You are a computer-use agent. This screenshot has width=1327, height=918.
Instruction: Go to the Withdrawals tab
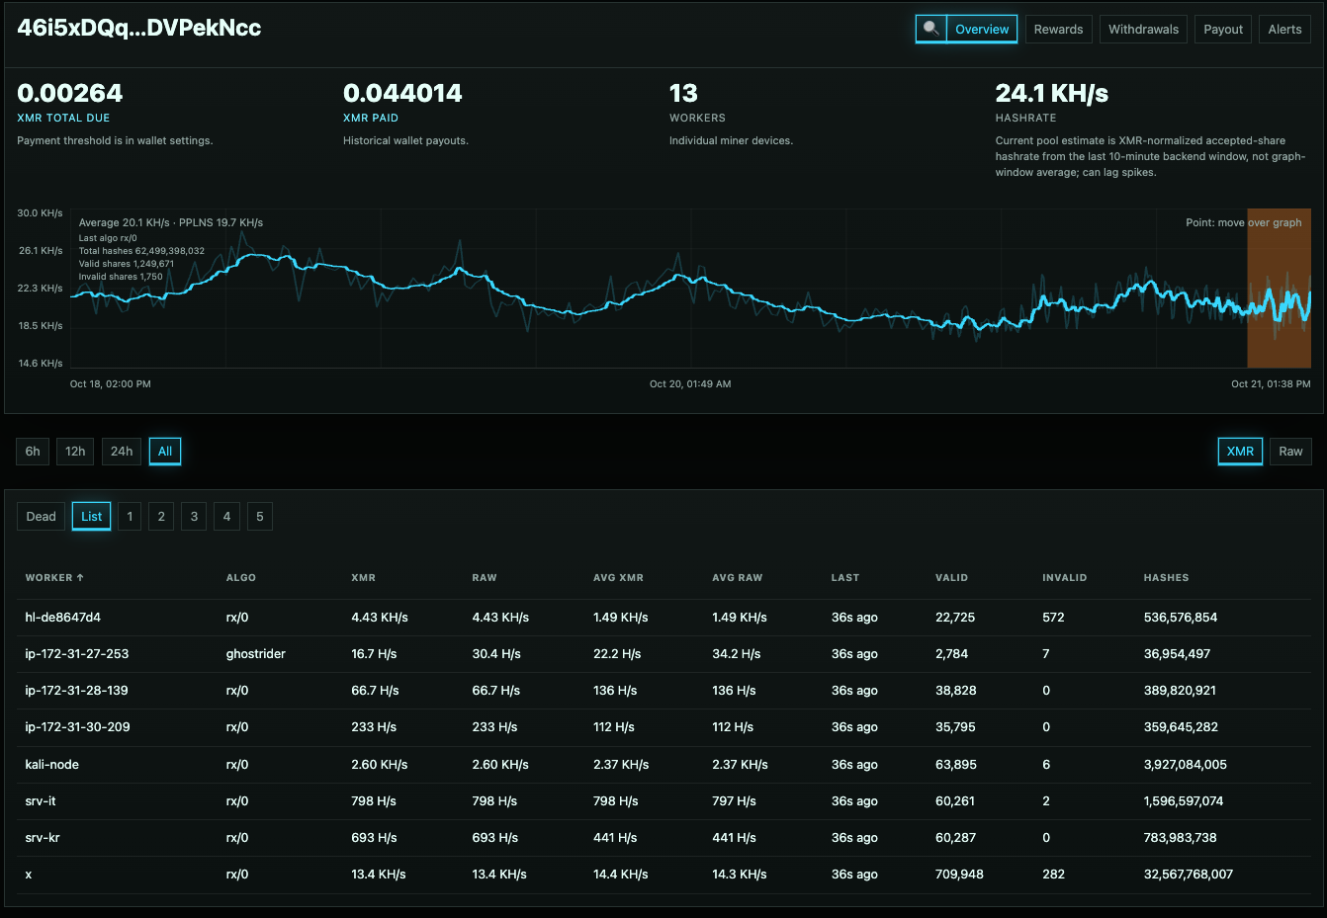(1143, 30)
